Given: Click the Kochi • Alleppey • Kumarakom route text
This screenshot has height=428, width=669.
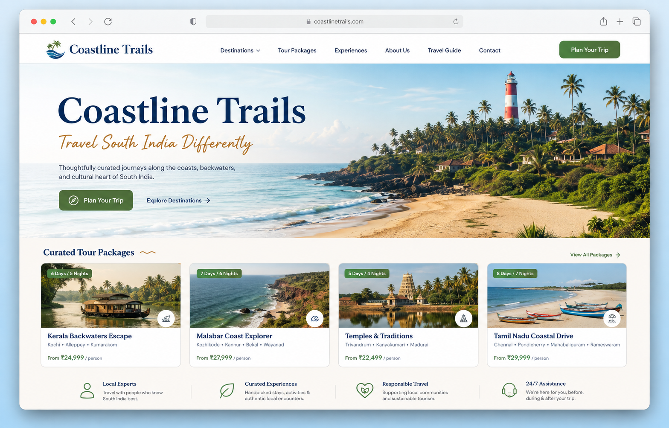Looking at the screenshot, I should (82, 345).
